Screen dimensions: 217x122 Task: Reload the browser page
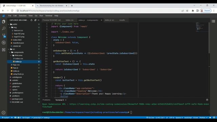pyautogui.click(x=12, y=11)
